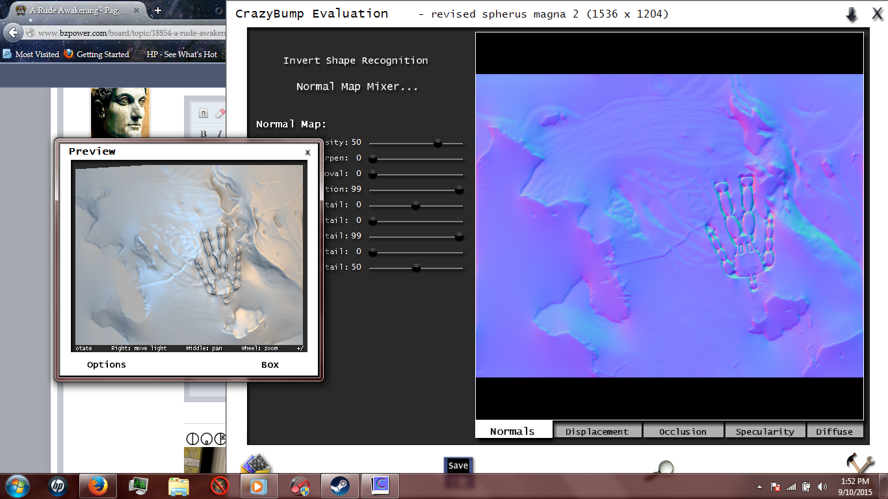888x499 pixels.
Task: Open CrazyBump from the taskbar
Action: [x=380, y=485]
